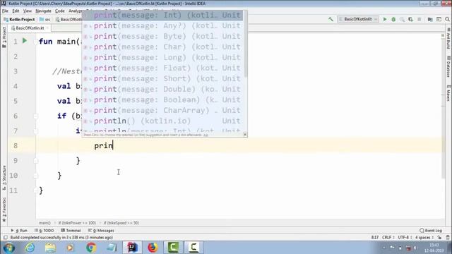Viewport: 452px width, 254px height.
Task: Open Firefox from the taskbar
Action: tap(153, 248)
